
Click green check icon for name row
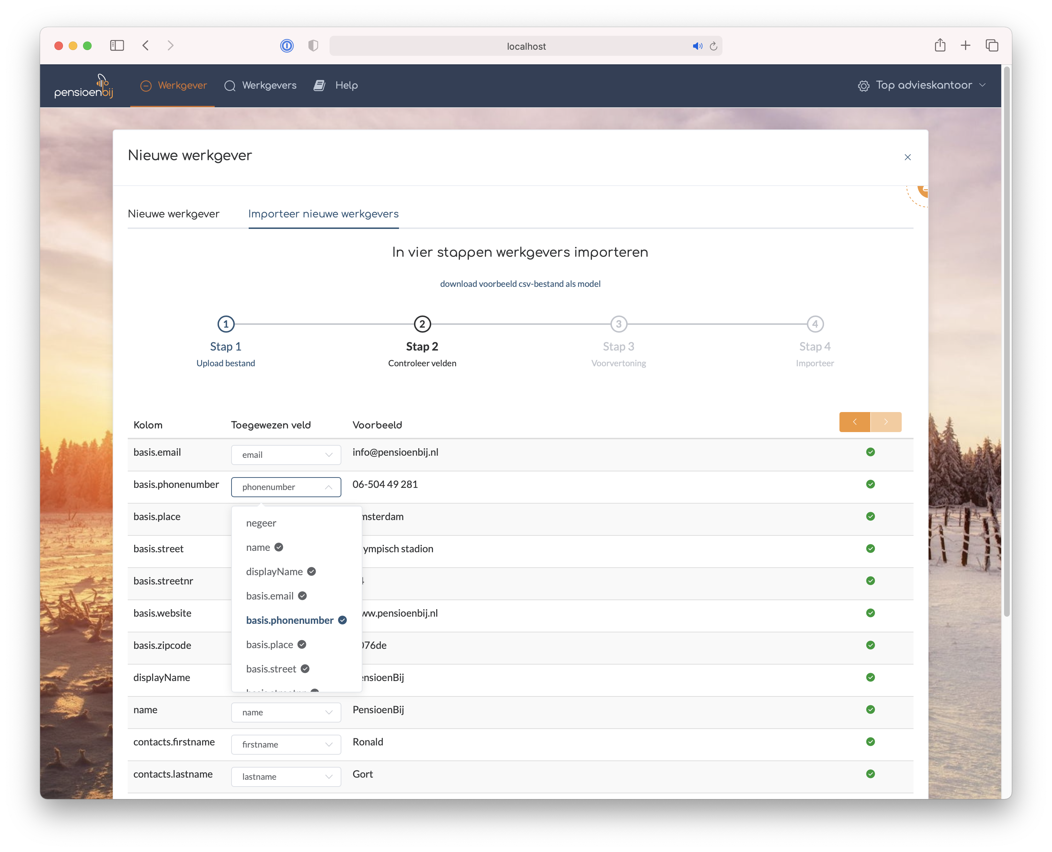tap(870, 710)
